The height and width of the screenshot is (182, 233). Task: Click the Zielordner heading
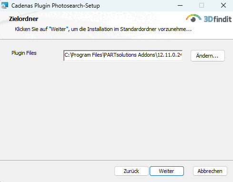[x=23, y=19]
